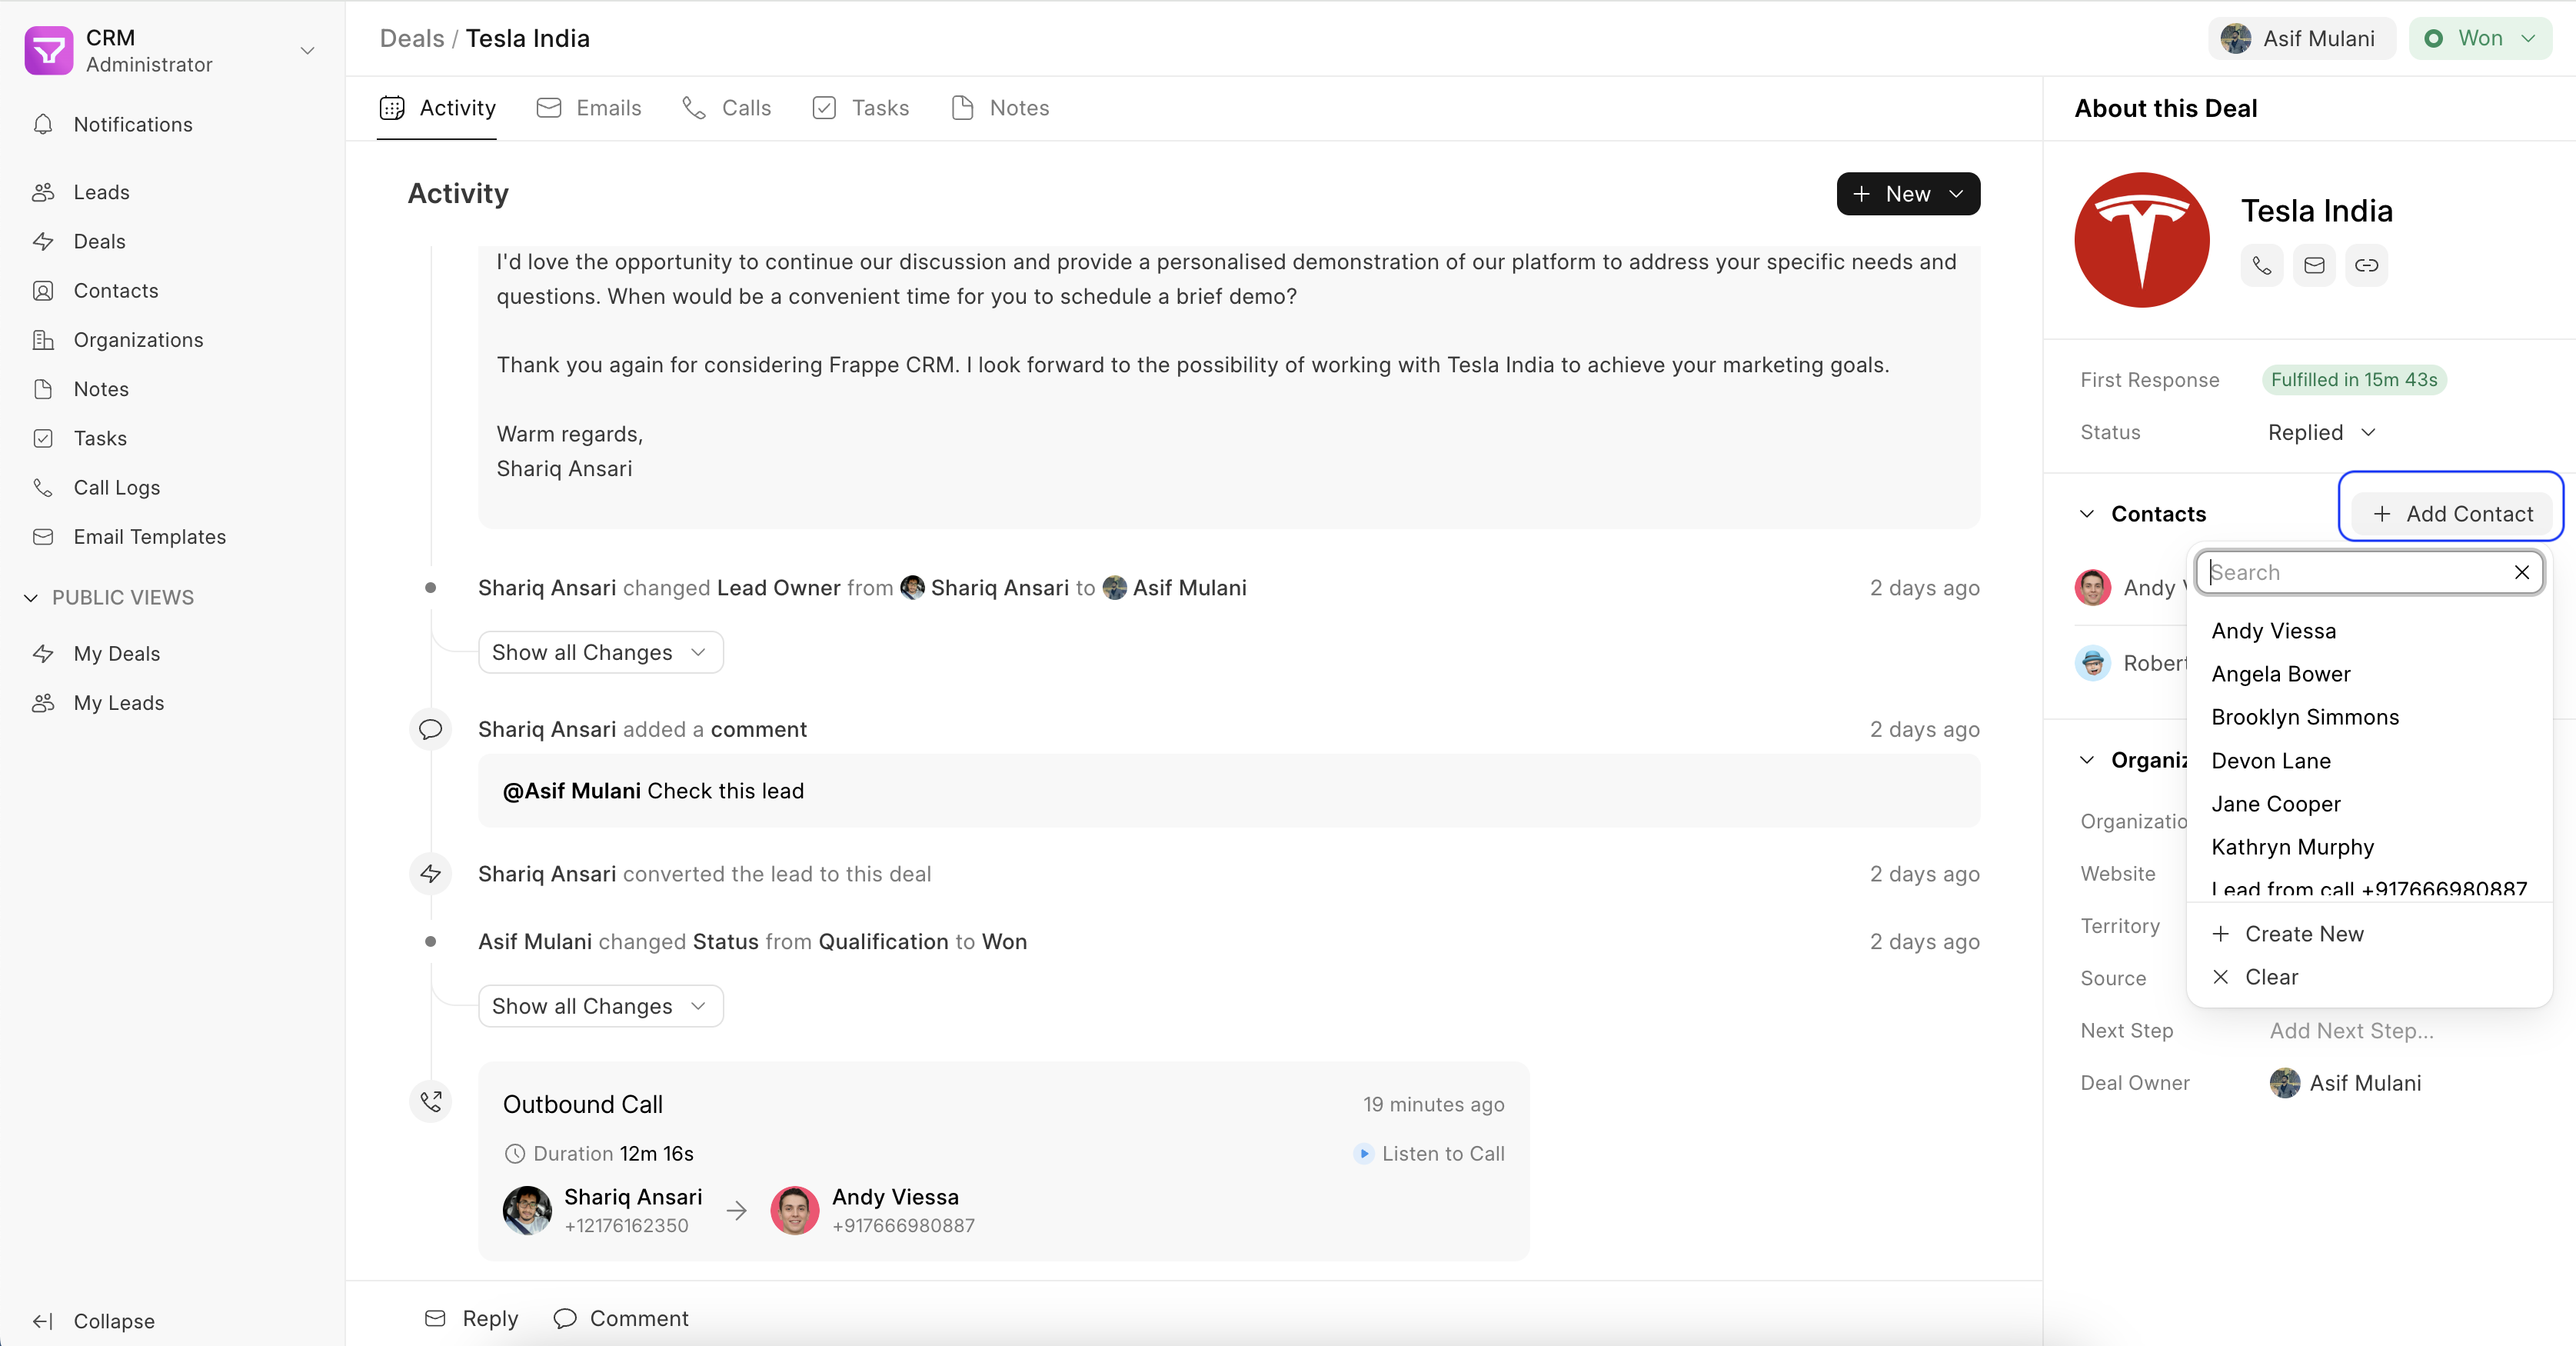Click the phone icon under Tesla India
Viewport: 2576px width, 1346px height.
click(2261, 265)
